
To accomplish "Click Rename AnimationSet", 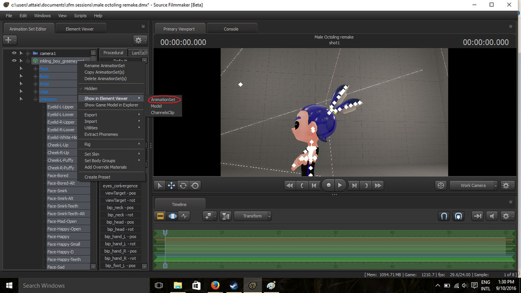I will point(105,66).
